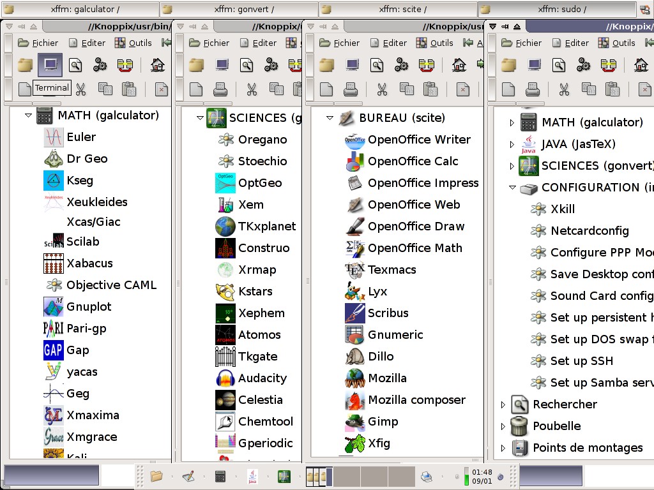Select Xkill in the CONFIGURATION list
This screenshot has height=490, width=654.
tap(562, 209)
